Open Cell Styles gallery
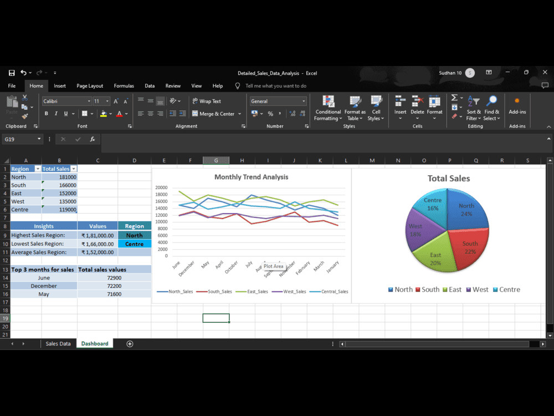The height and width of the screenshot is (416, 554). 376,108
